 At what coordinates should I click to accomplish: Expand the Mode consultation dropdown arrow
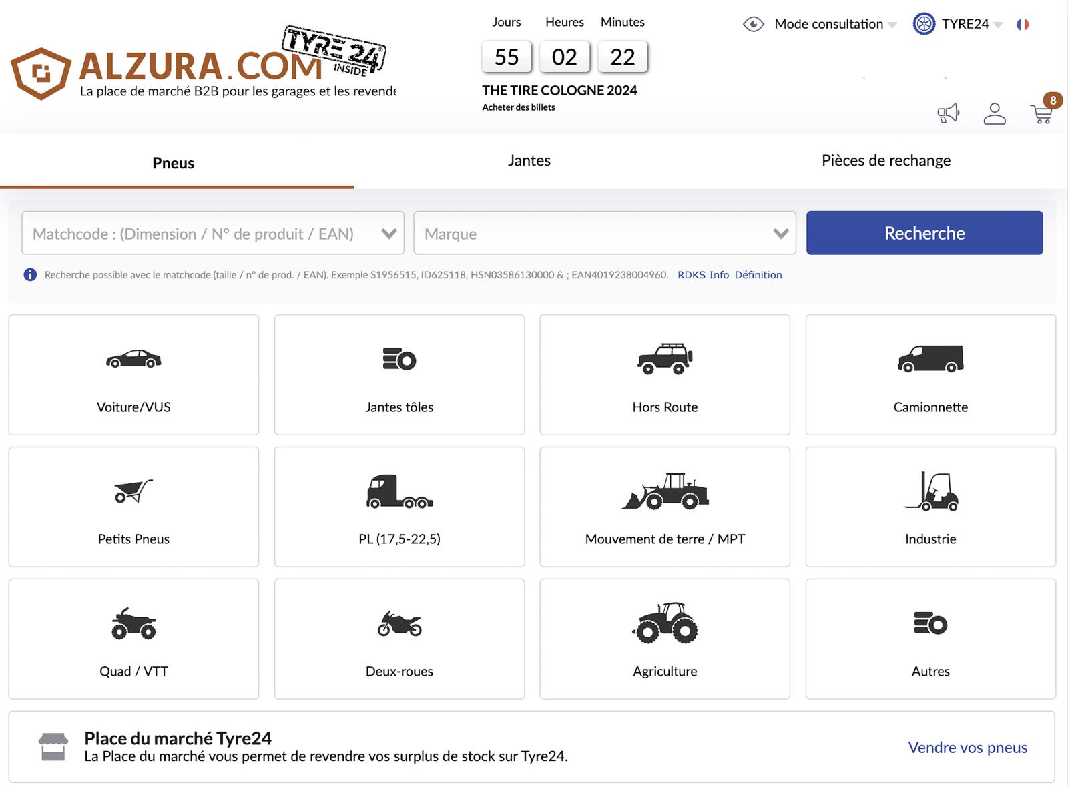[892, 25]
